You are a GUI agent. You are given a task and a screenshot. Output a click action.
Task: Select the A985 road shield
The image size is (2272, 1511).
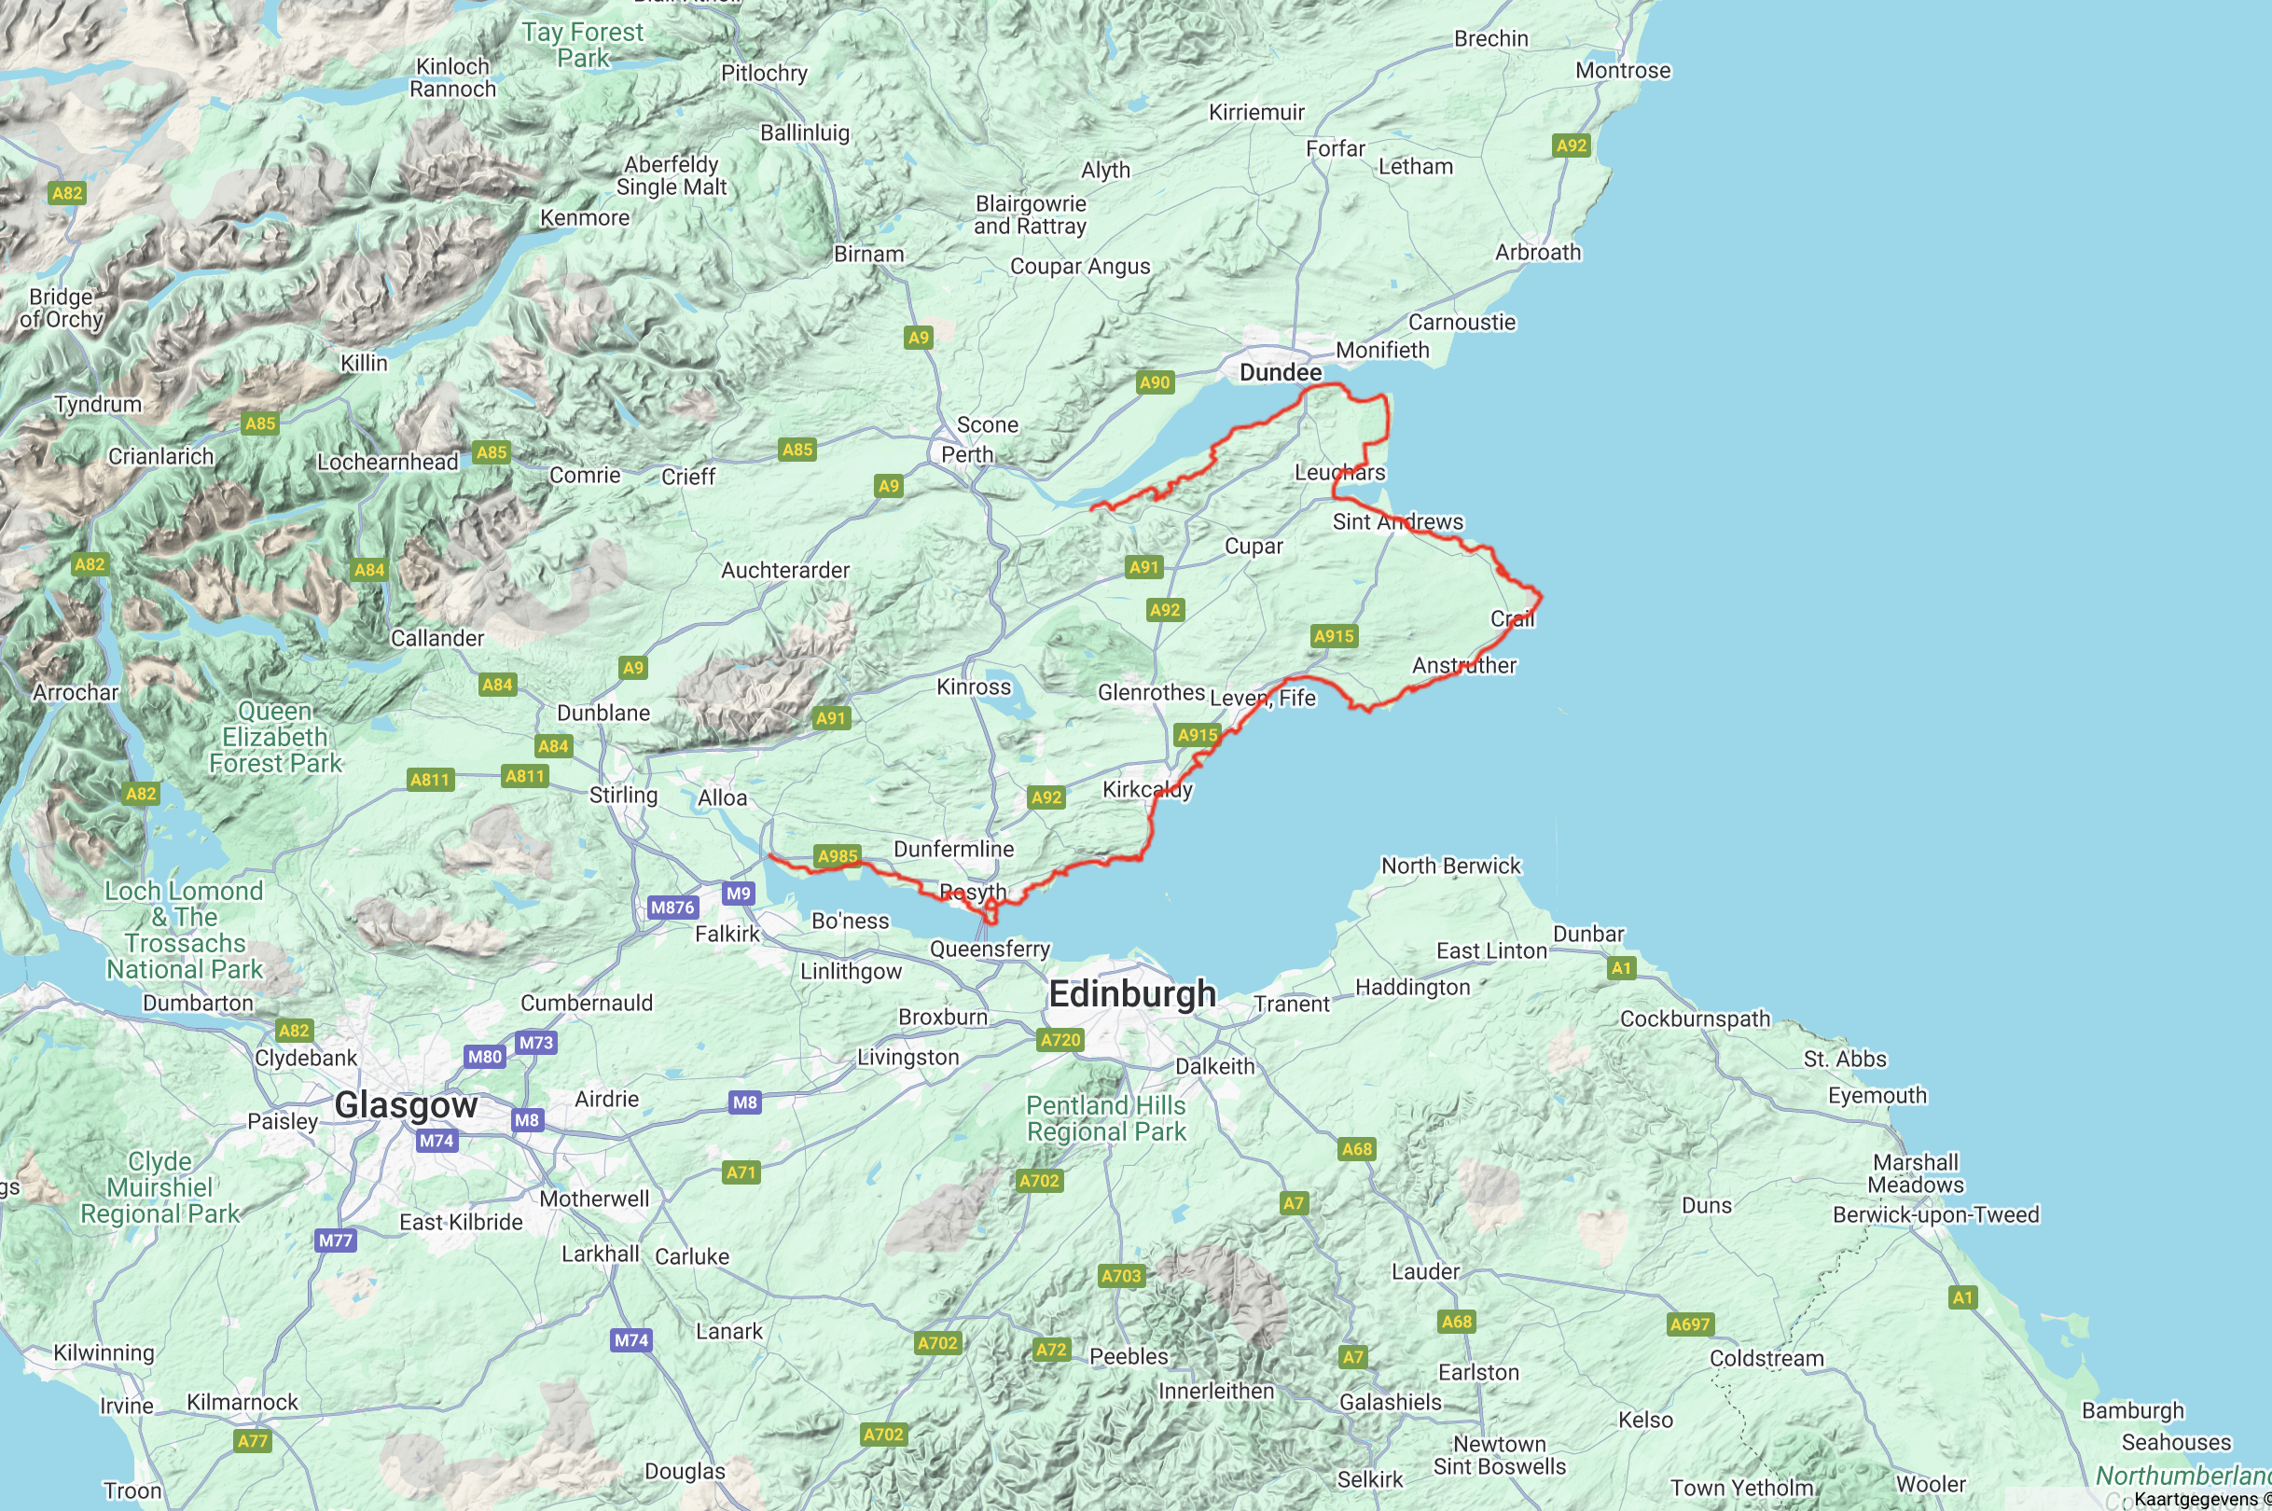click(x=838, y=855)
